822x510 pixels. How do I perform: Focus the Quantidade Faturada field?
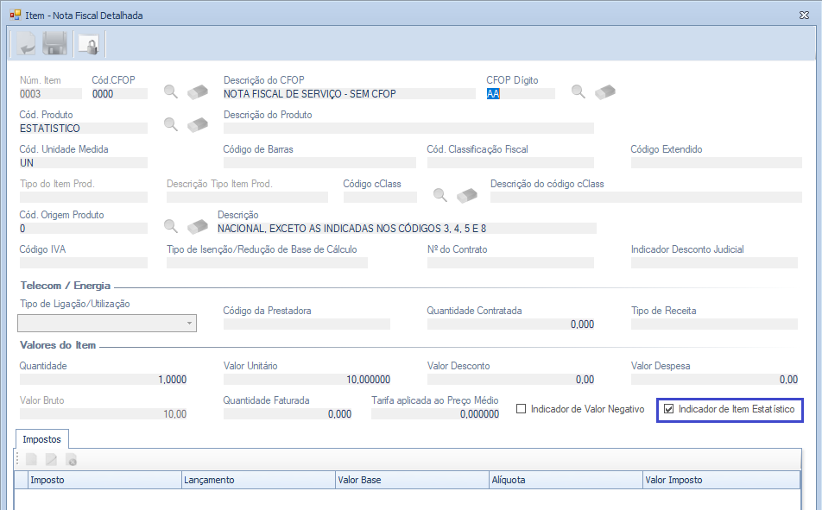pos(288,413)
